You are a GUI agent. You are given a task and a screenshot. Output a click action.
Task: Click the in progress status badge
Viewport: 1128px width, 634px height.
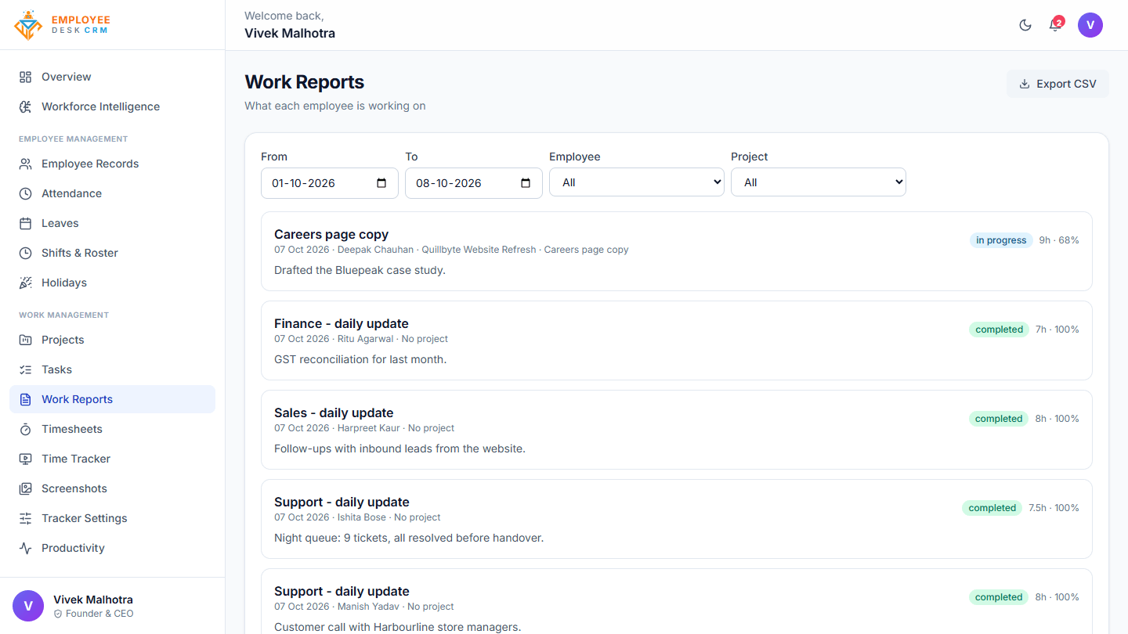[x=1001, y=240]
